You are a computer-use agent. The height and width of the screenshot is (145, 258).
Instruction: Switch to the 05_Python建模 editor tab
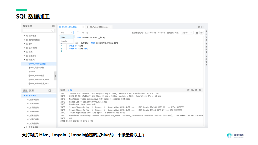click(x=101, y=27)
